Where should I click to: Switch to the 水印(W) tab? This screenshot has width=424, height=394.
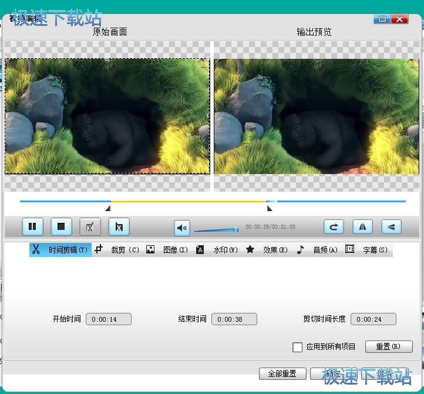pyautogui.click(x=217, y=250)
